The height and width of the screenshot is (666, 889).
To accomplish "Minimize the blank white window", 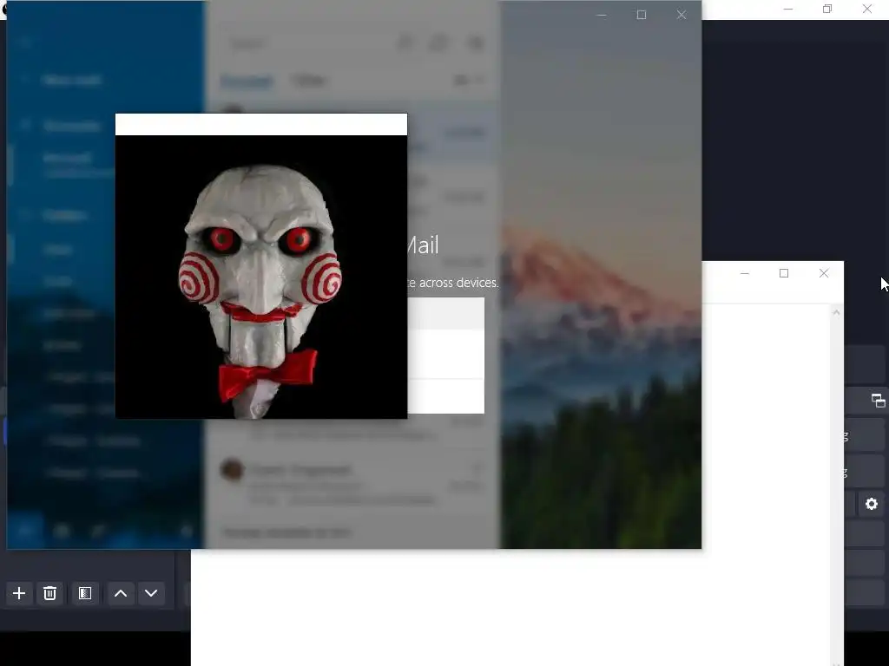I will (745, 273).
